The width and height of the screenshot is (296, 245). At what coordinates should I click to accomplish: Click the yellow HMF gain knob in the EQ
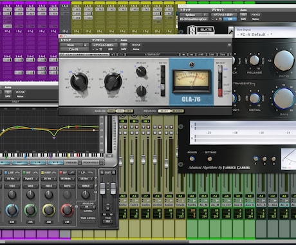point(49,210)
